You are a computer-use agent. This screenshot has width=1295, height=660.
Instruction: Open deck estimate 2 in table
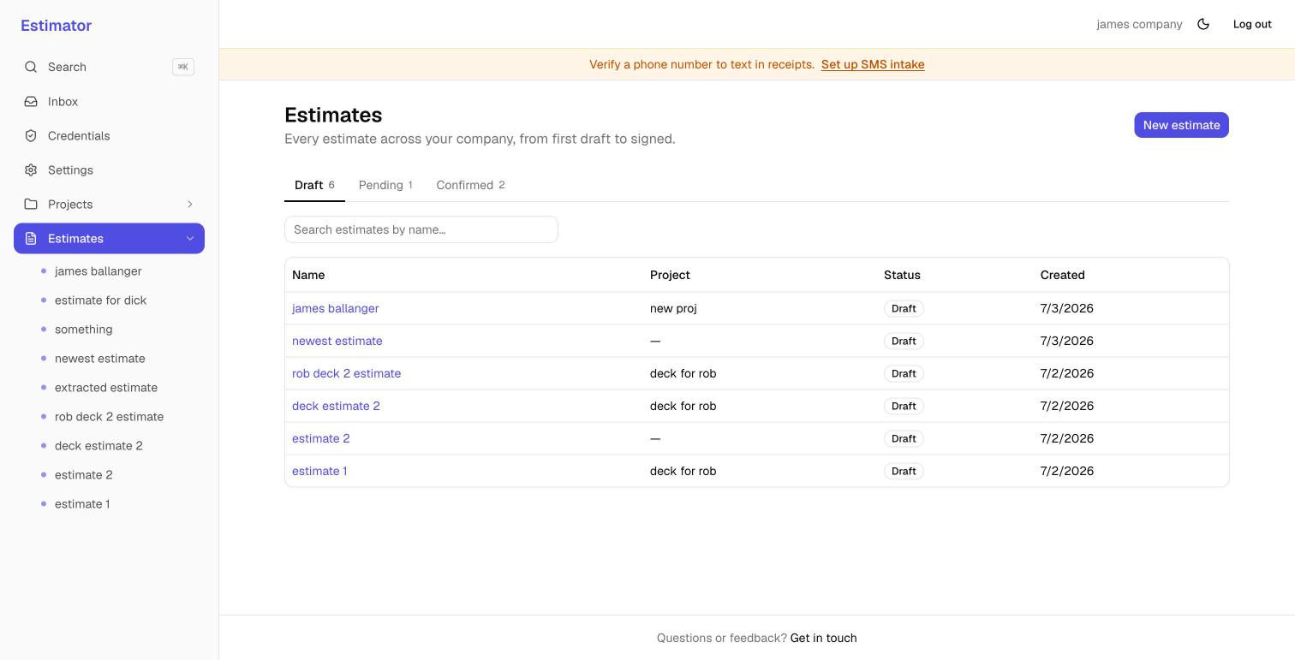336,406
